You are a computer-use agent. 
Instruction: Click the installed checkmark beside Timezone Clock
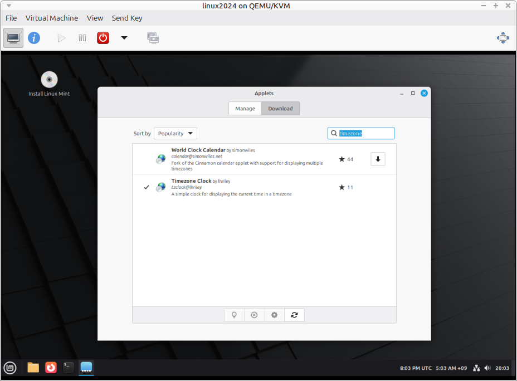[147, 187]
